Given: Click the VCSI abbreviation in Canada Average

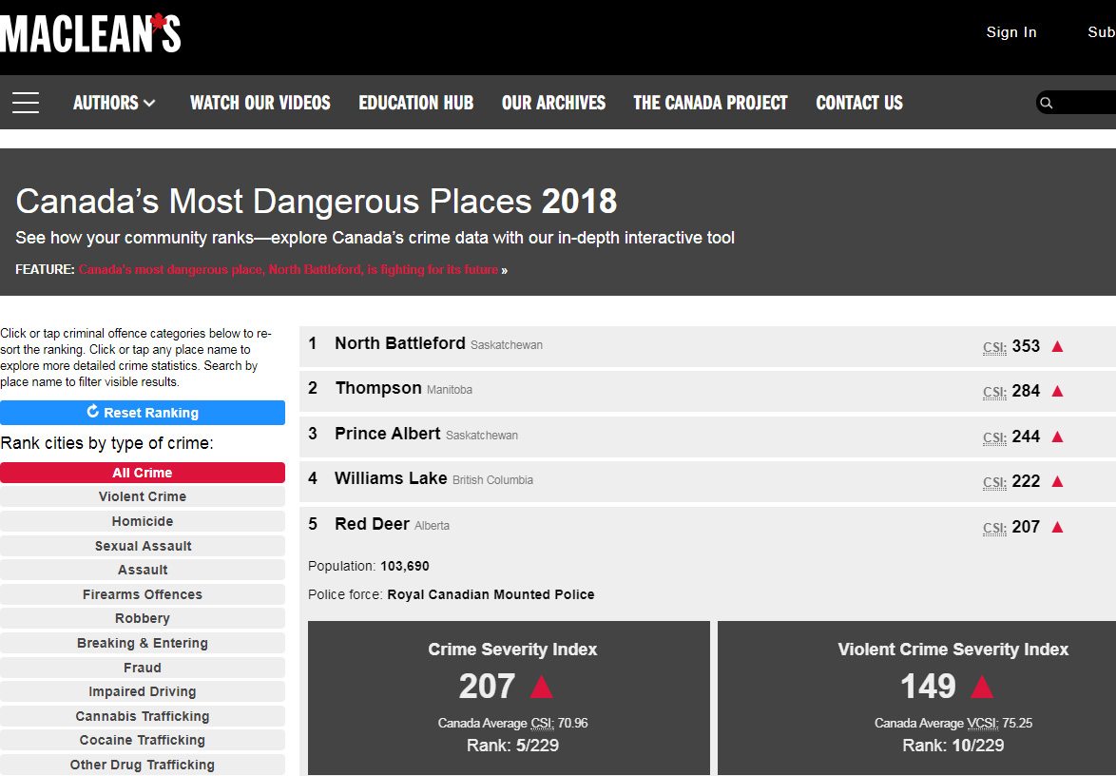Looking at the screenshot, I should tap(983, 724).
